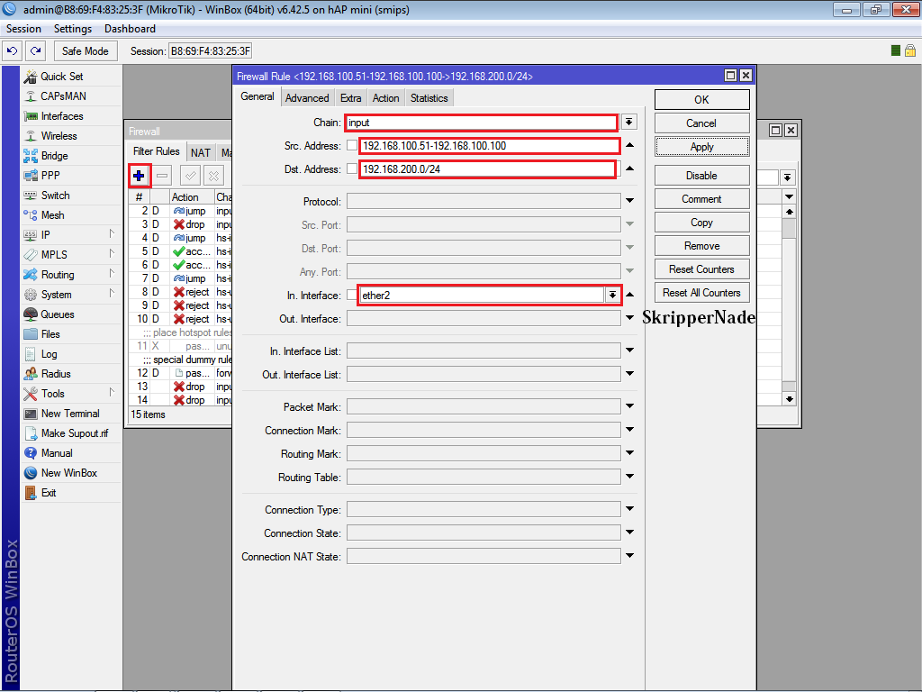Expand the Connection State field
The image size is (922, 692).
coord(629,533)
